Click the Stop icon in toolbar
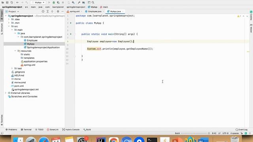253x142 pixels. click(x=63, y=3)
